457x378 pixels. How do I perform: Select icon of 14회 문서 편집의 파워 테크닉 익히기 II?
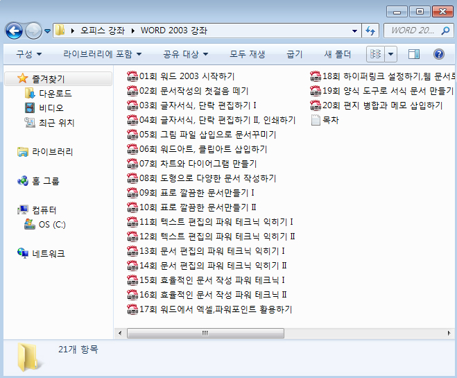[132, 266]
